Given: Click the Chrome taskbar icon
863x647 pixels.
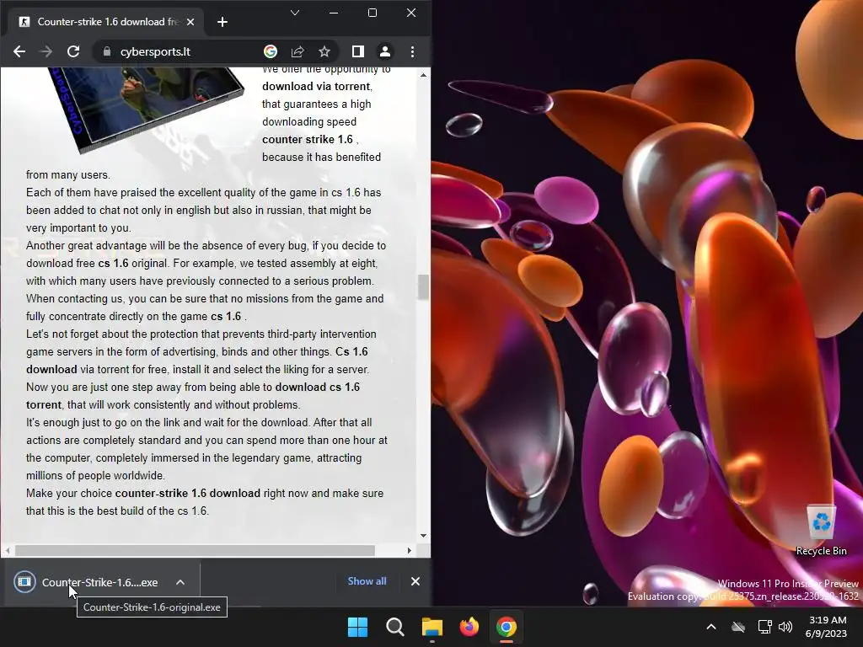Looking at the screenshot, I should [506, 627].
